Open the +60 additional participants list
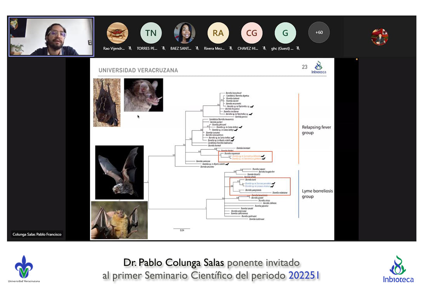The height and width of the screenshot is (295, 423). click(319, 33)
